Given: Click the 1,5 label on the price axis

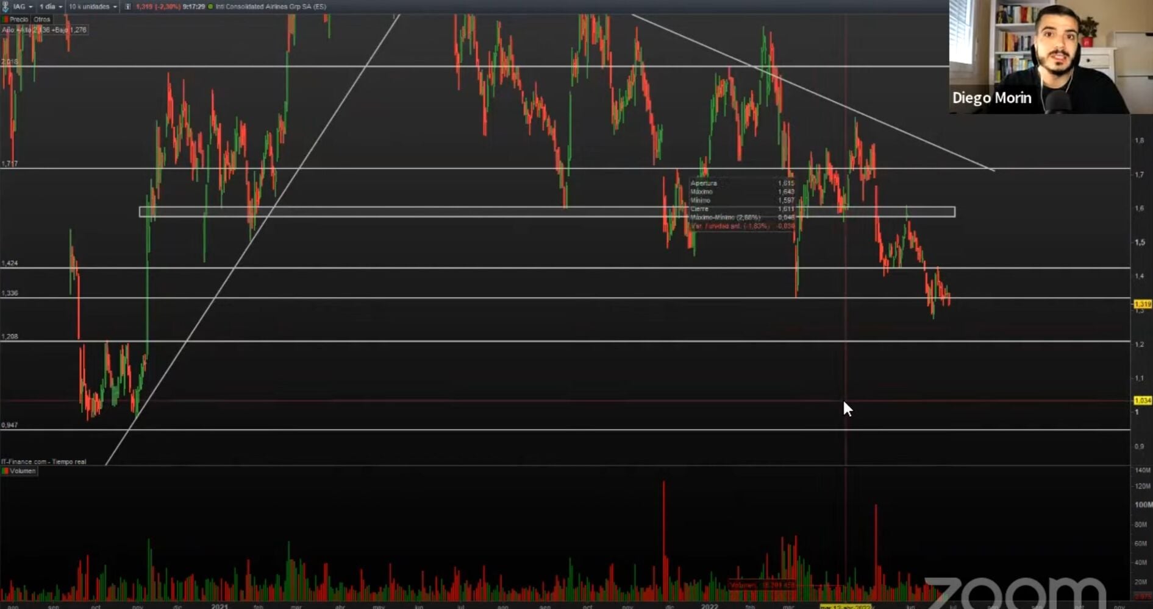Looking at the screenshot, I should click(1140, 242).
